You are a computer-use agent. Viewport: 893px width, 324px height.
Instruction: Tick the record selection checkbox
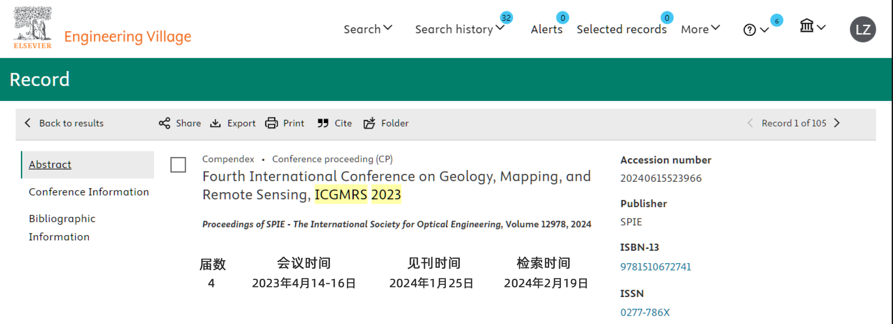[x=178, y=165]
